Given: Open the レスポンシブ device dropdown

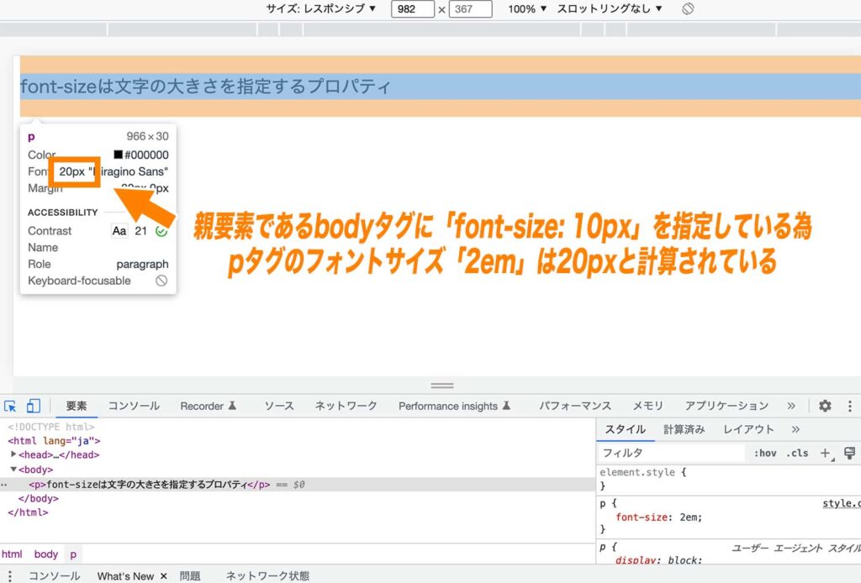Looking at the screenshot, I should pyautogui.click(x=336, y=9).
